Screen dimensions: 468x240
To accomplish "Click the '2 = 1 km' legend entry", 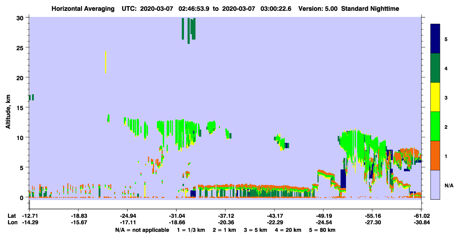I will coord(224,230).
